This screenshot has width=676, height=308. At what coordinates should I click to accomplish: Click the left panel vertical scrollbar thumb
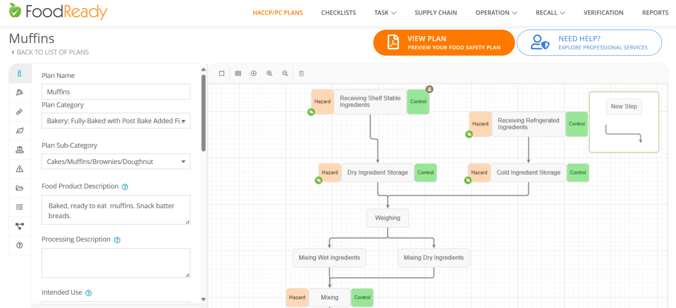point(203,112)
